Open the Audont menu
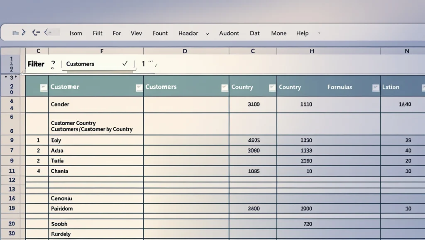 pos(229,33)
